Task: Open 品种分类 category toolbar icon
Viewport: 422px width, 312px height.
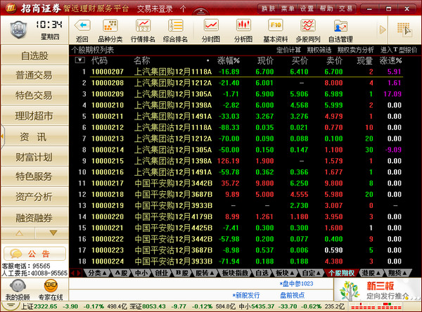Action: pos(110,30)
